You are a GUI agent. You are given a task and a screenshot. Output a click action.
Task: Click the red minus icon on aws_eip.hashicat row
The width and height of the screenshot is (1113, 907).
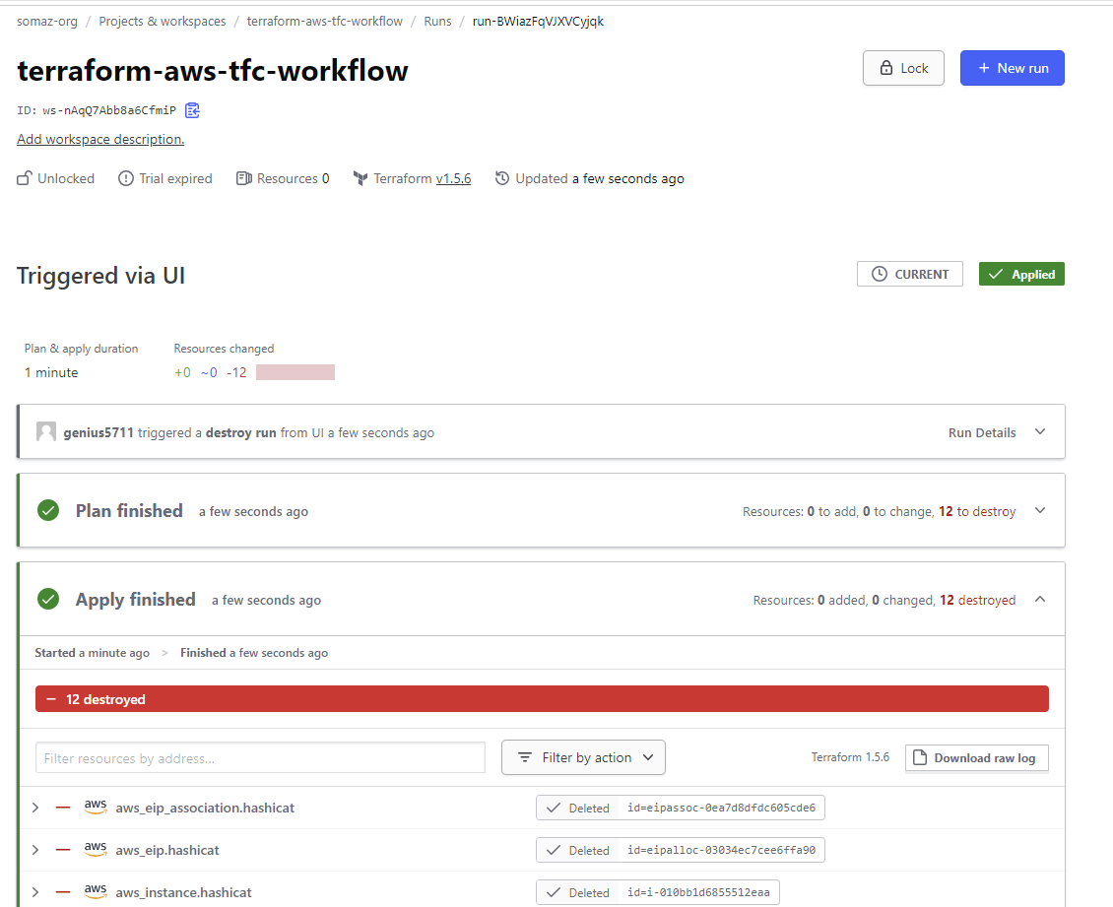pos(63,850)
